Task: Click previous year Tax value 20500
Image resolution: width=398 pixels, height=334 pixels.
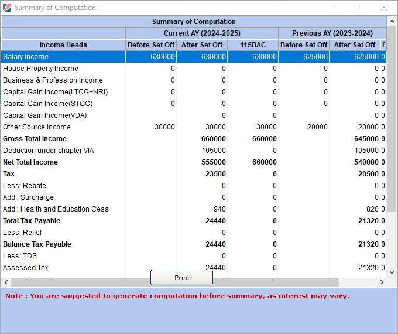Action: tap(368, 174)
